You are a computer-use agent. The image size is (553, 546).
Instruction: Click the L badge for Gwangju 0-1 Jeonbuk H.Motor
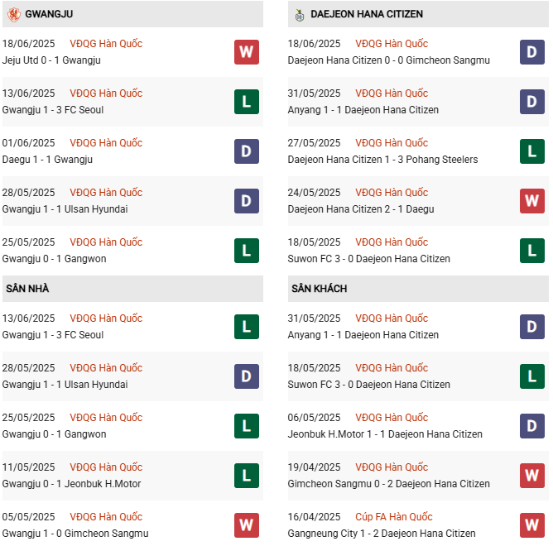[x=247, y=476]
